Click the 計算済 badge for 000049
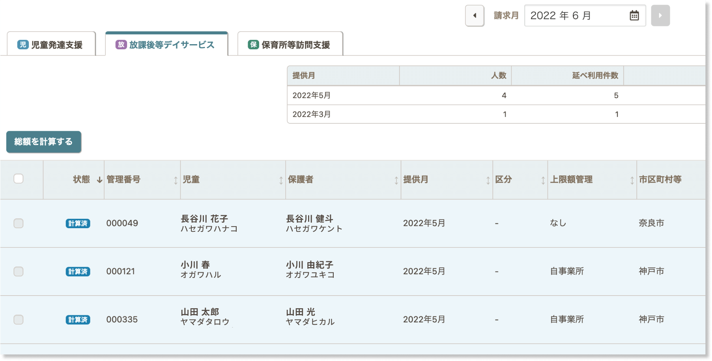 tap(78, 223)
